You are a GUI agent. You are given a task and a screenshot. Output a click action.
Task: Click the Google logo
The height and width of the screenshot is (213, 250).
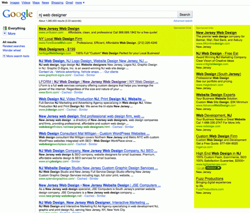pyautogui.click(x=17, y=14)
